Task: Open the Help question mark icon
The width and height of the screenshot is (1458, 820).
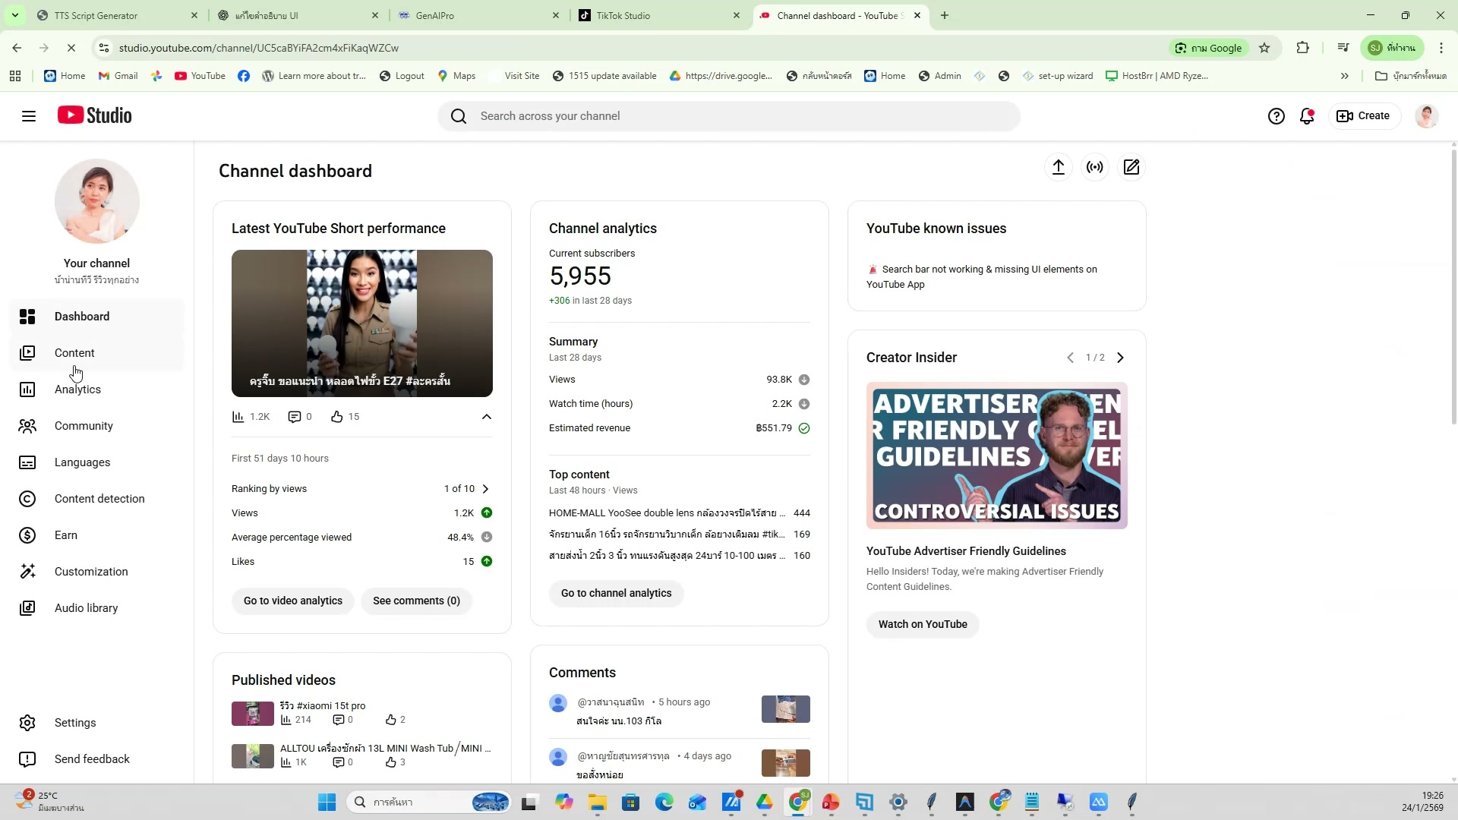Action: point(1276,116)
